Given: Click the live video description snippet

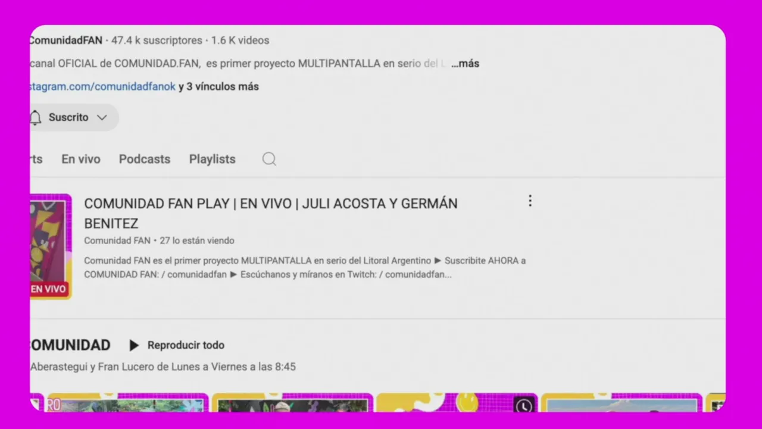Looking at the screenshot, I should [305, 268].
